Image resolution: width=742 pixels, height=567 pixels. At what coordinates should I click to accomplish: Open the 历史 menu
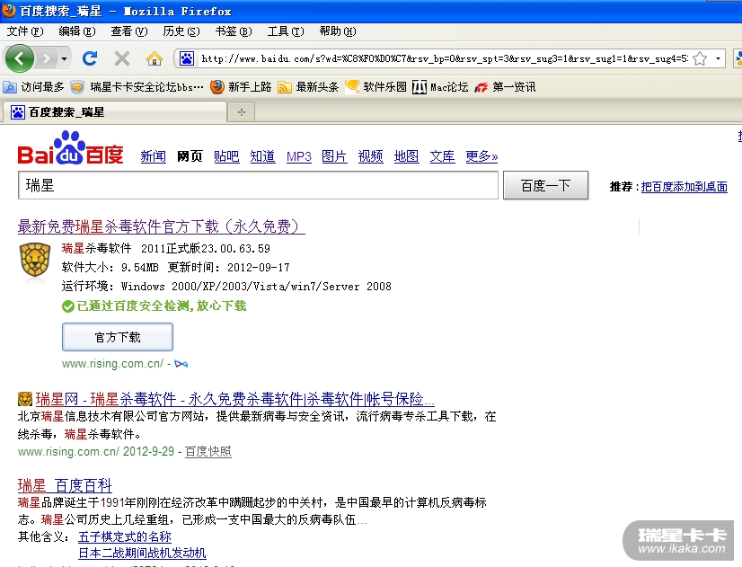181,31
